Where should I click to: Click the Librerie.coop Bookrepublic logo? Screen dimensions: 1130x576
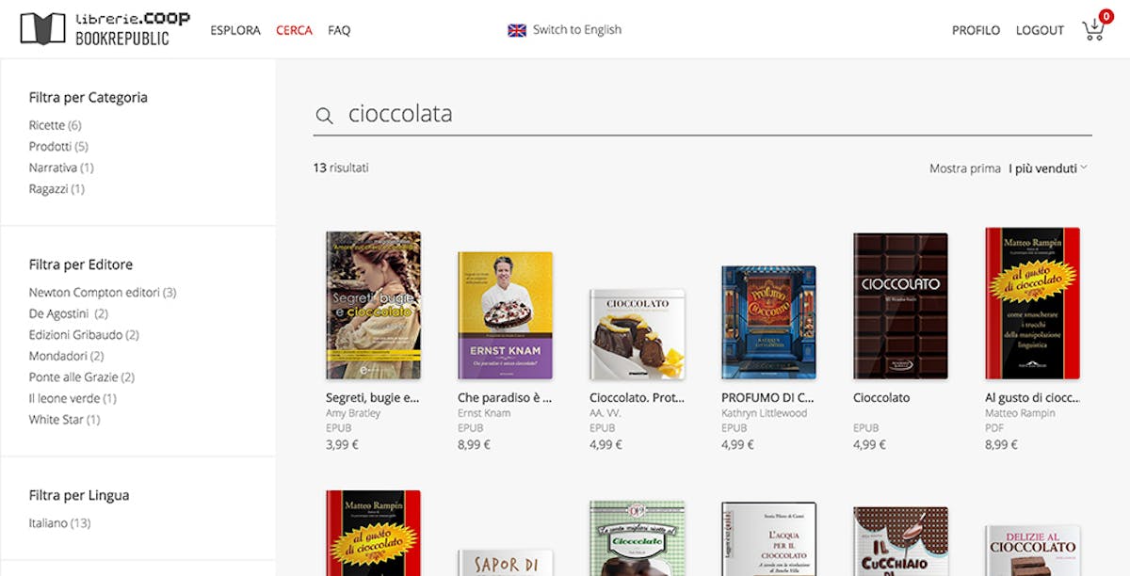point(105,29)
